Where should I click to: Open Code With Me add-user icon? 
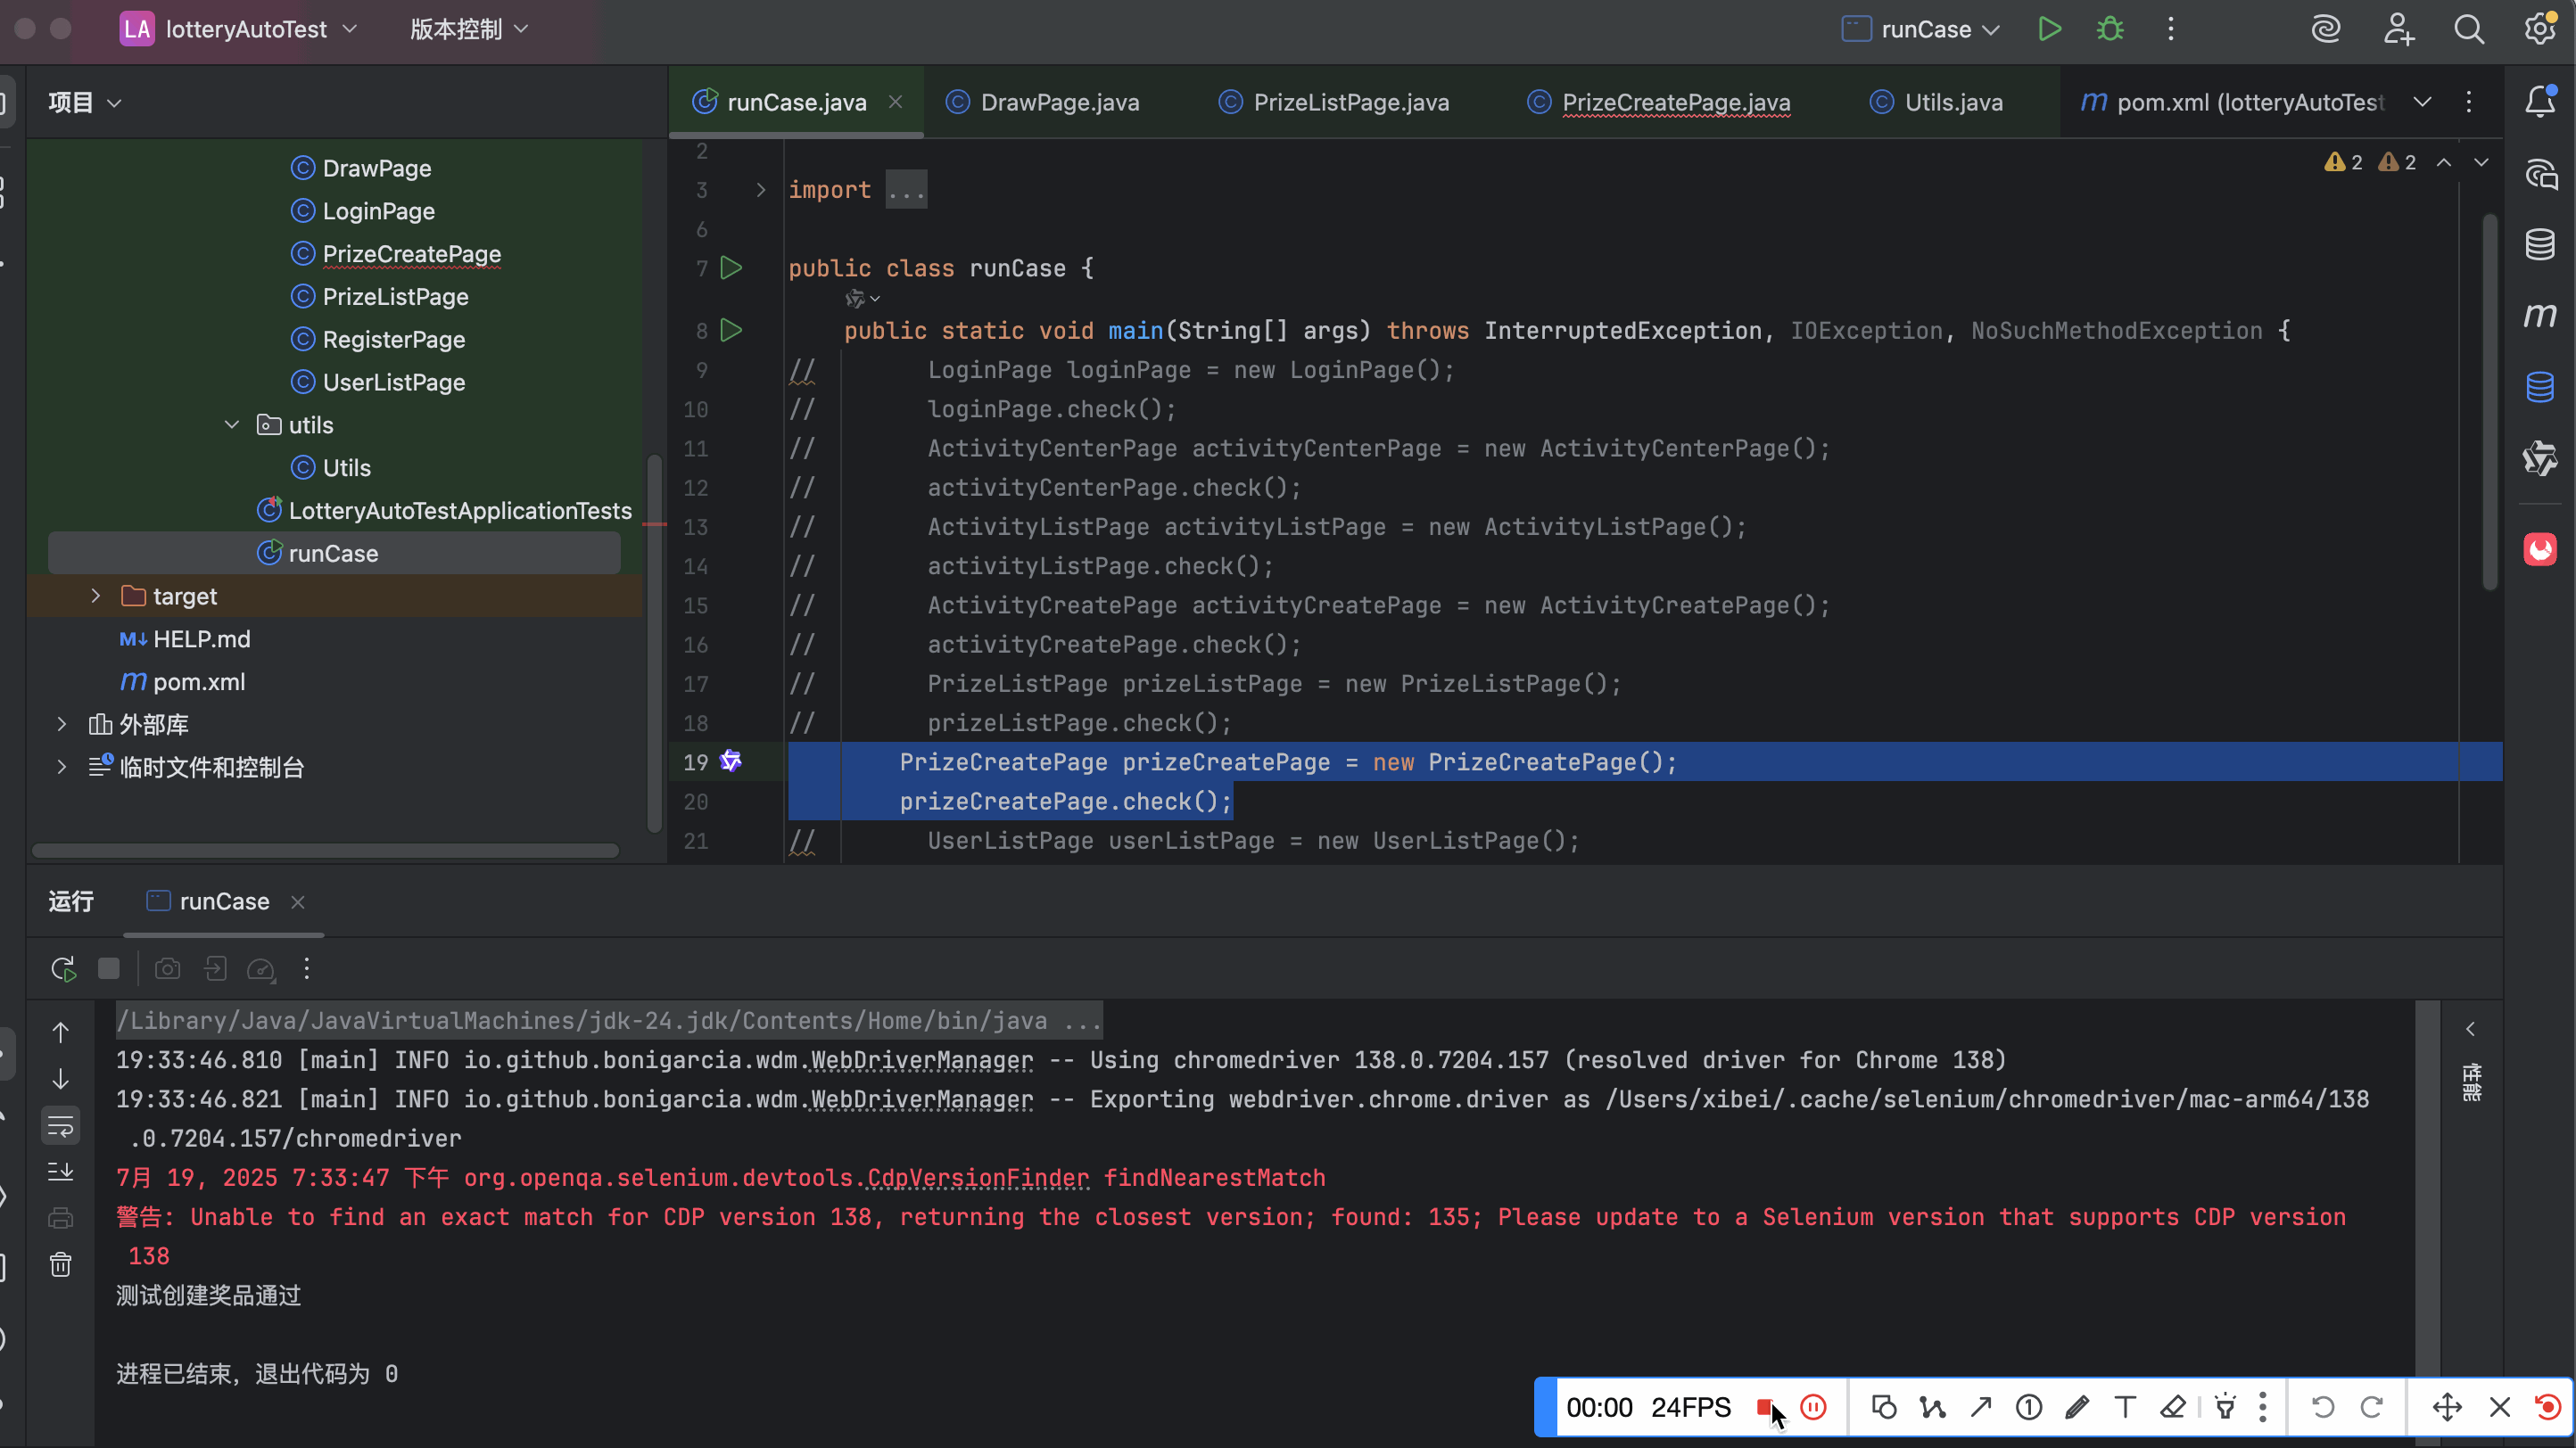click(2398, 29)
